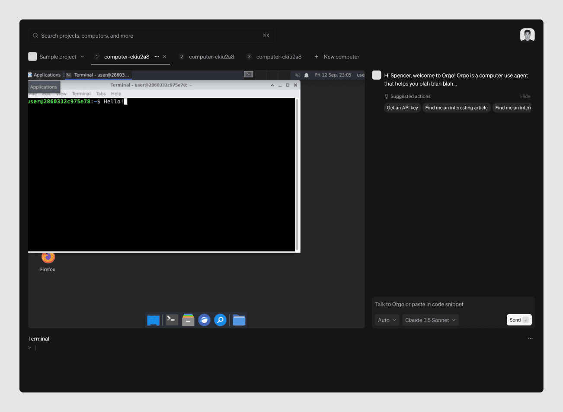Open the file manager drawer dock icon
This screenshot has height=412, width=563.
coord(188,320)
